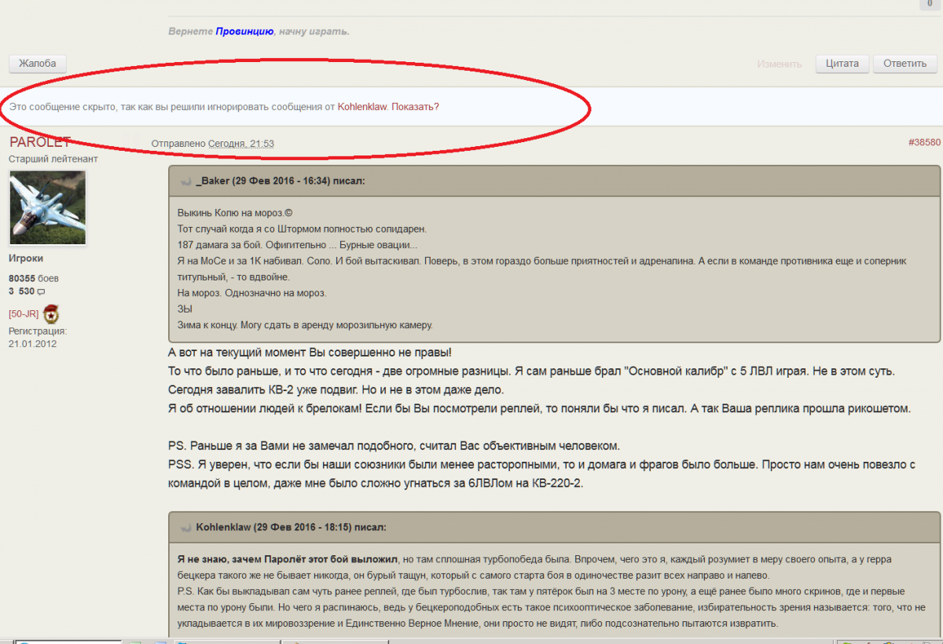This screenshot has width=943, height=644.
Task: Click the Ответить reply button
Action: pos(904,64)
